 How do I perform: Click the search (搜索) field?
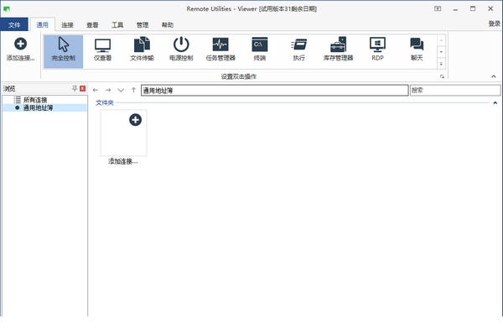(x=455, y=91)
